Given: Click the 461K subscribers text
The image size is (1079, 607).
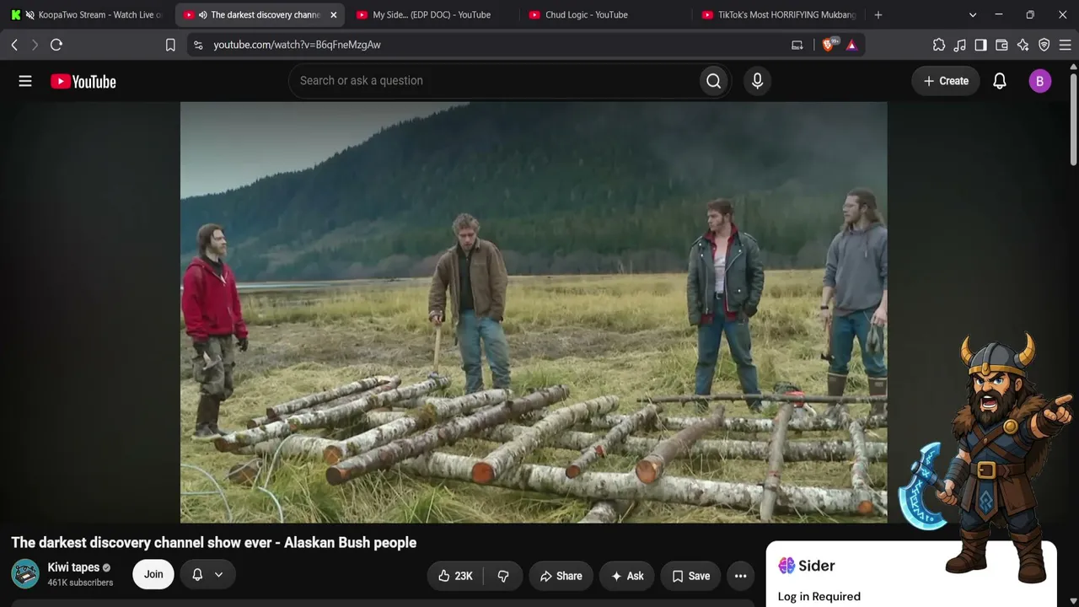Looking at the screenshot, I should pyautogui.click(x=80, y=583).
